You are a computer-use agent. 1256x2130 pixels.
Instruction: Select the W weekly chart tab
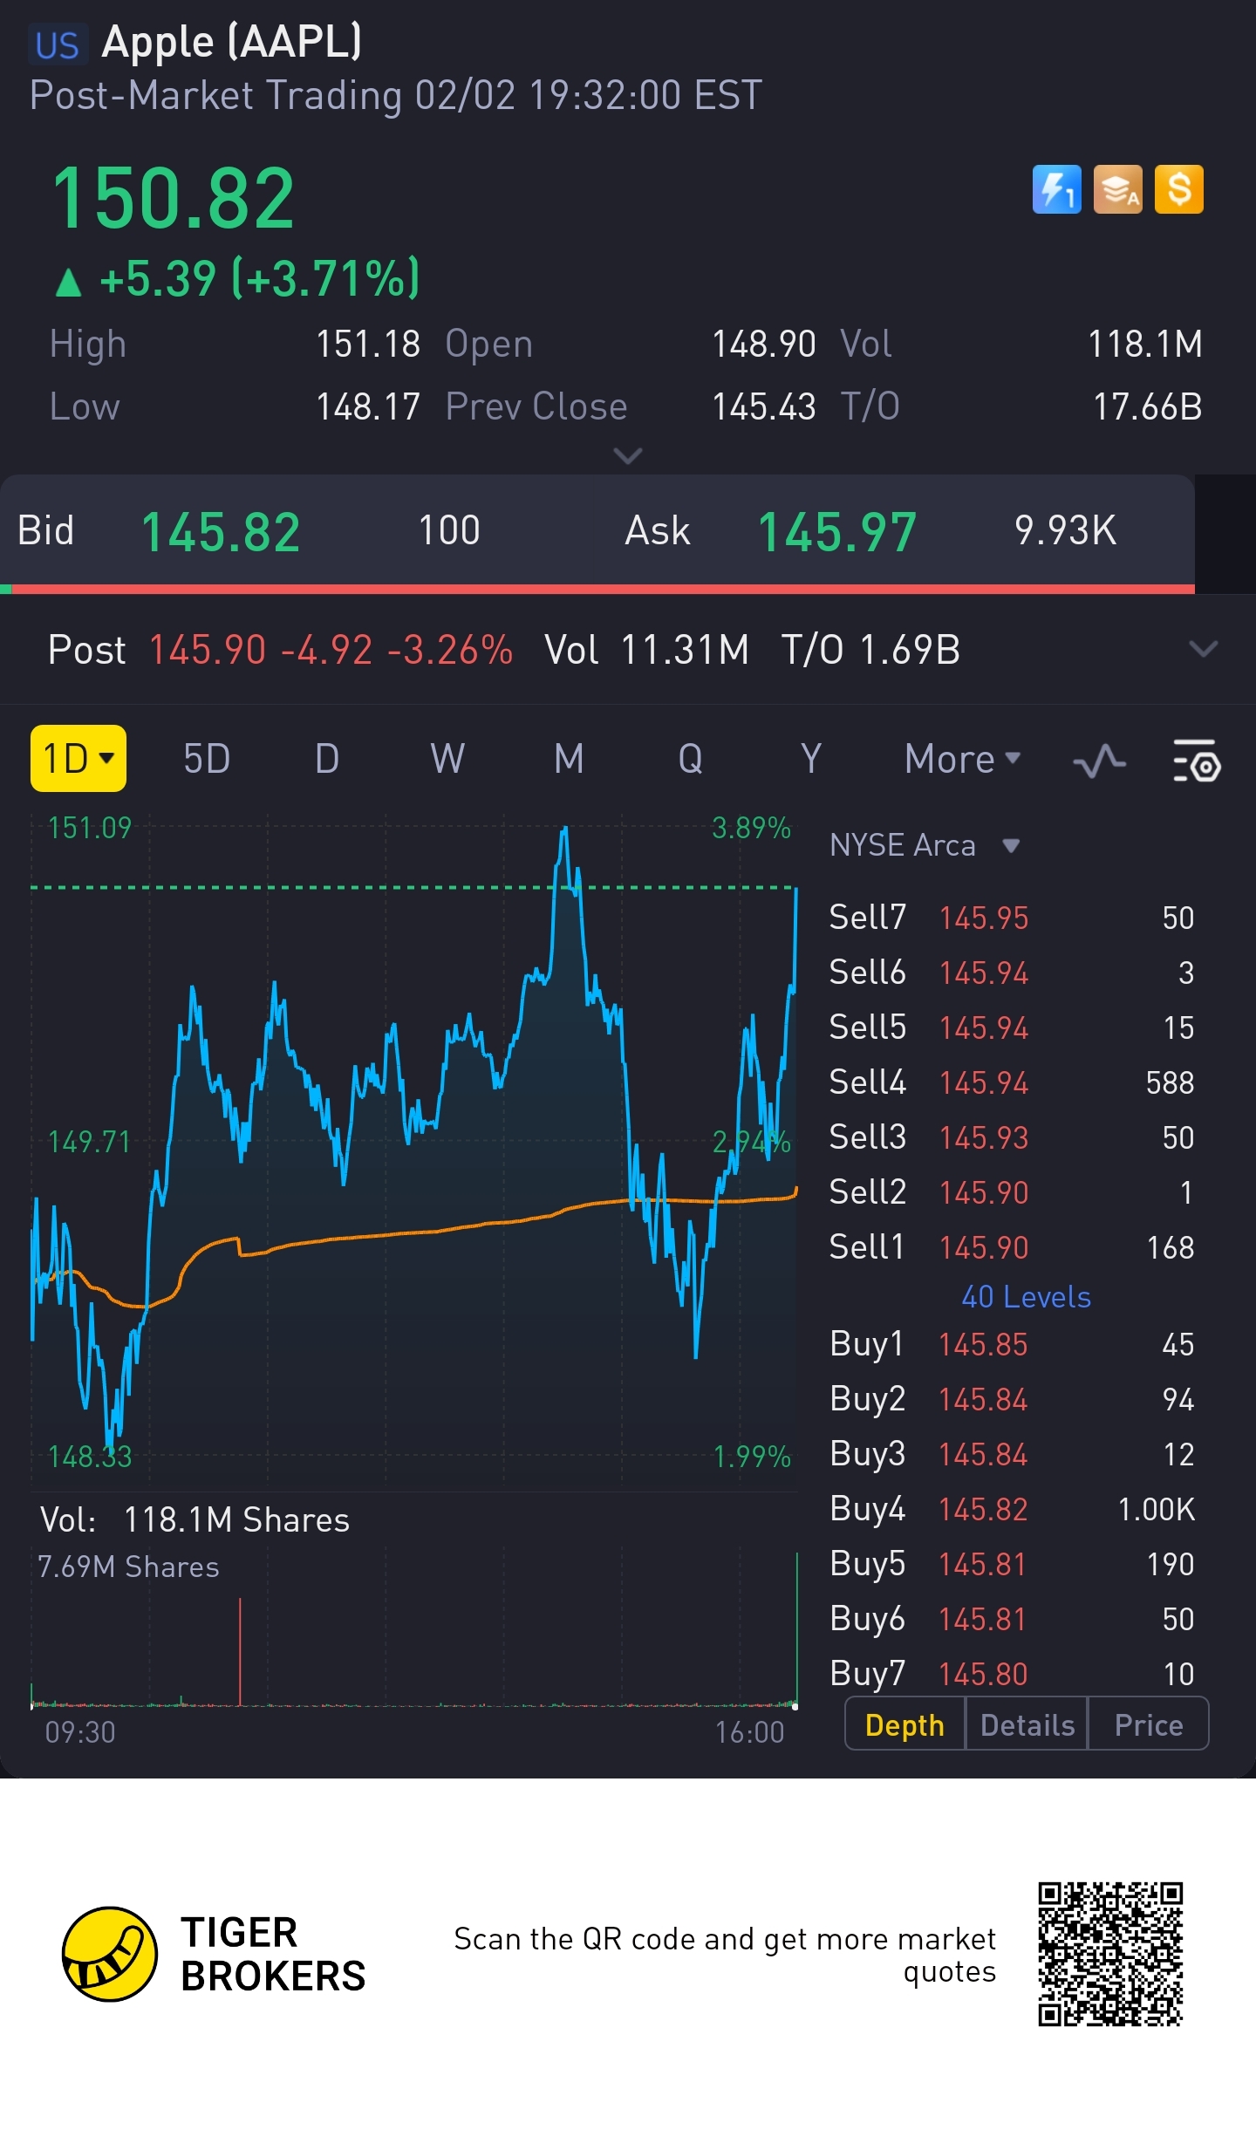click(447, 759)
